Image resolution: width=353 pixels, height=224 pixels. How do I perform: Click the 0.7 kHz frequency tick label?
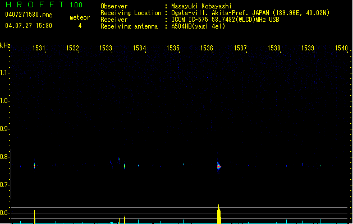4,185
